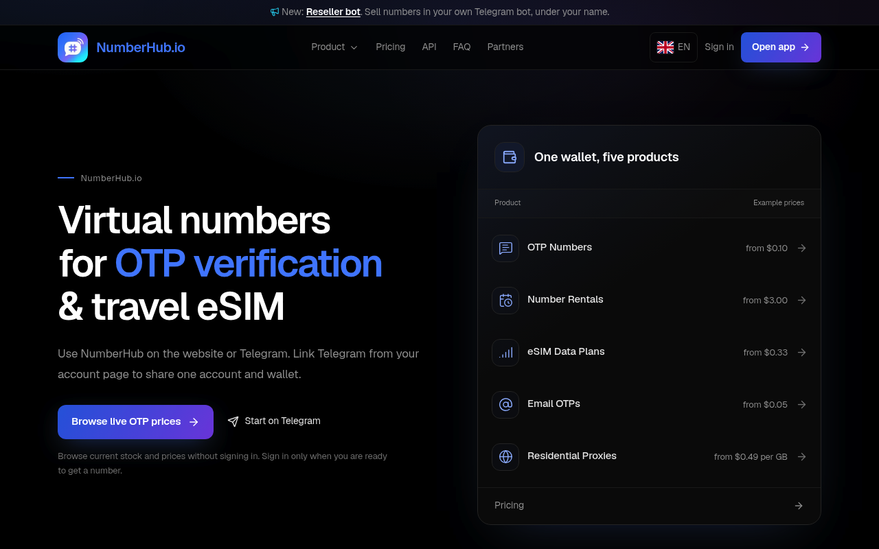The width and height of the screenshot is (879, 549).
Task: Select the Email OTPs product name
Action: coord(553,404)
